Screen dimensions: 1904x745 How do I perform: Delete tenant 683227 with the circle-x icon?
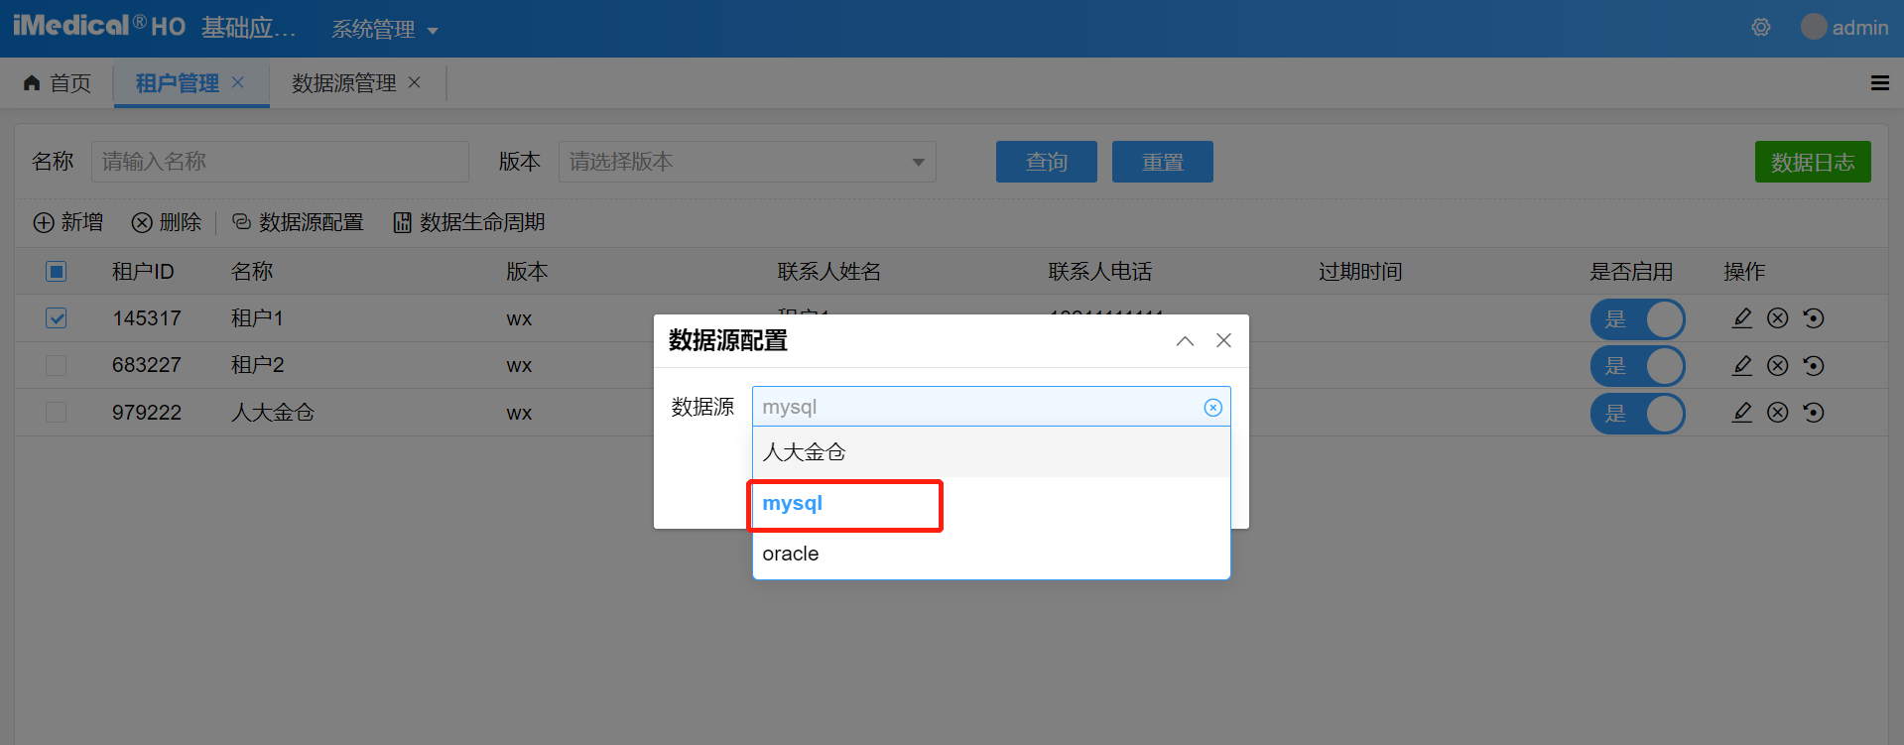click(1778, 366)
